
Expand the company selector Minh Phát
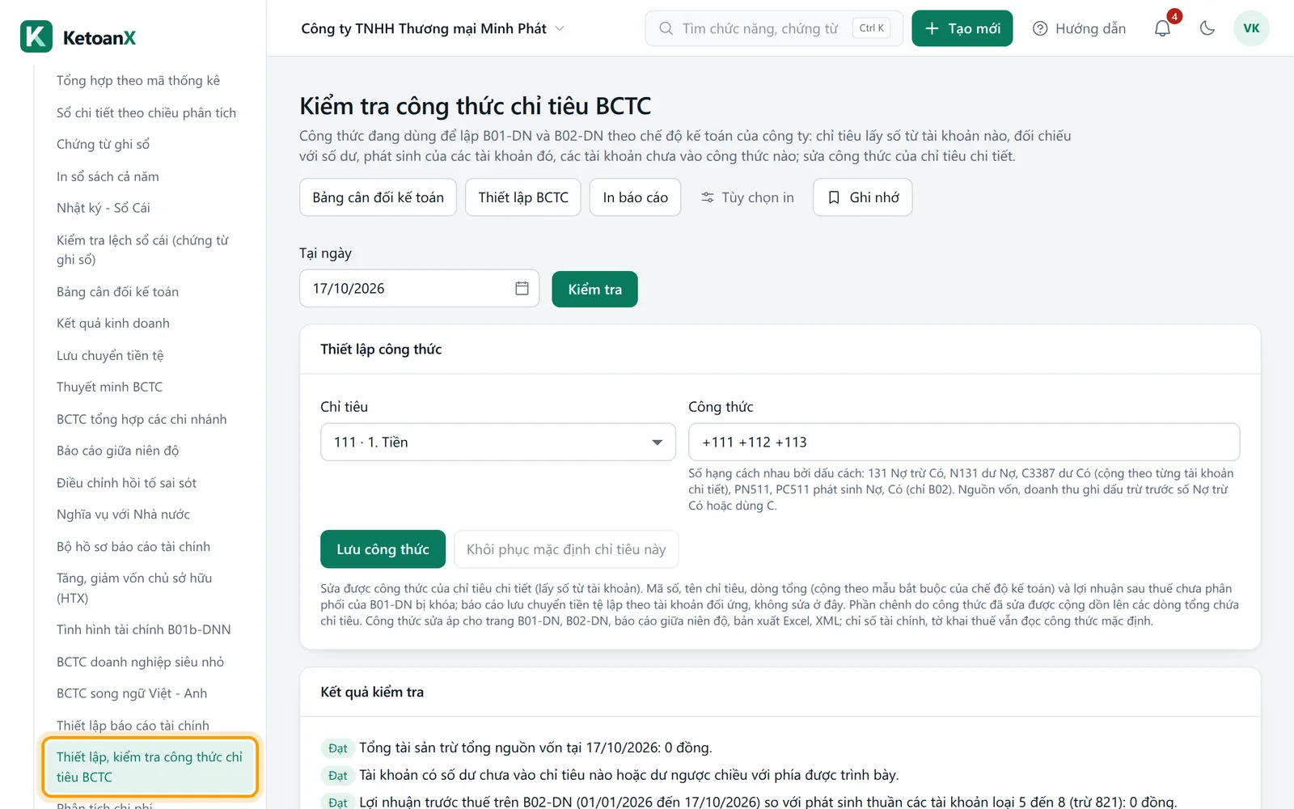pos(433,28)
